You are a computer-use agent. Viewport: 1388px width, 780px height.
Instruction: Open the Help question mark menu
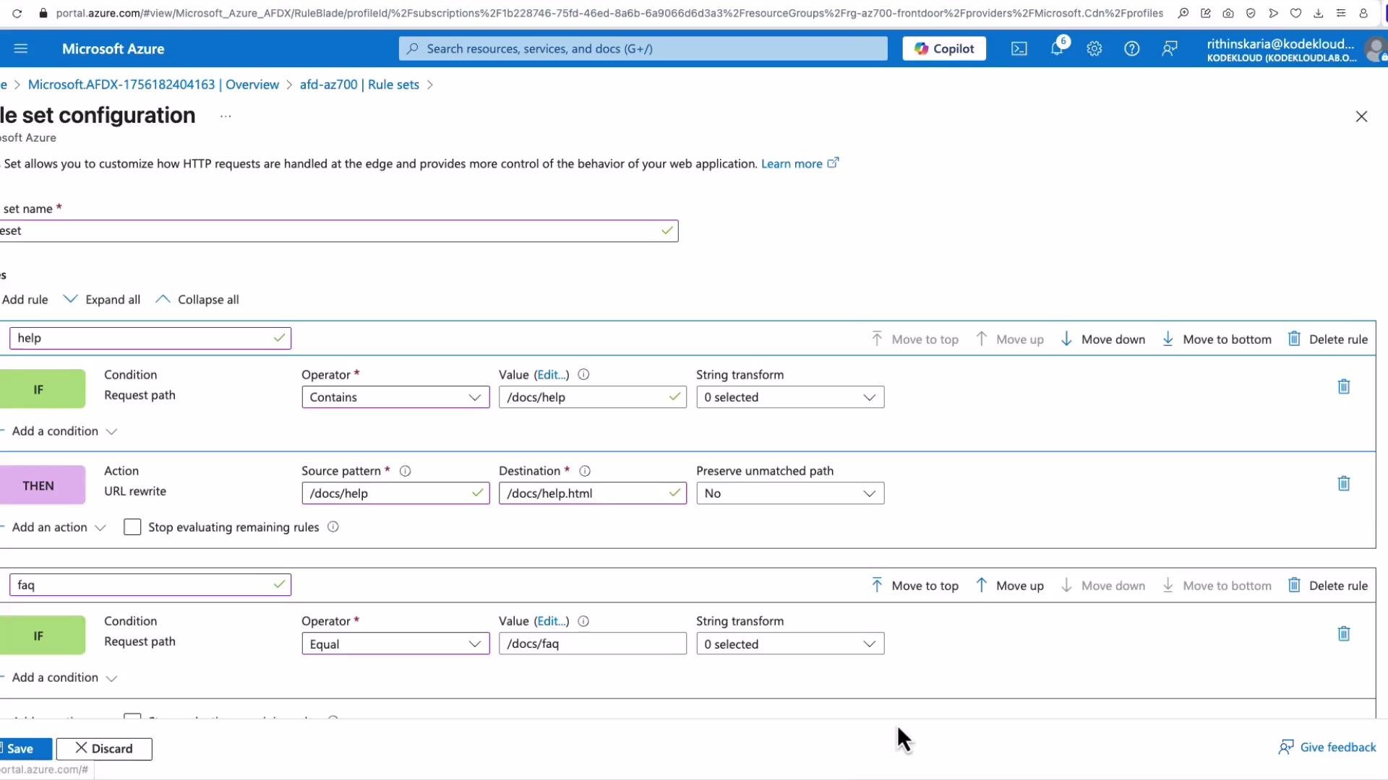coord(1132,49)
